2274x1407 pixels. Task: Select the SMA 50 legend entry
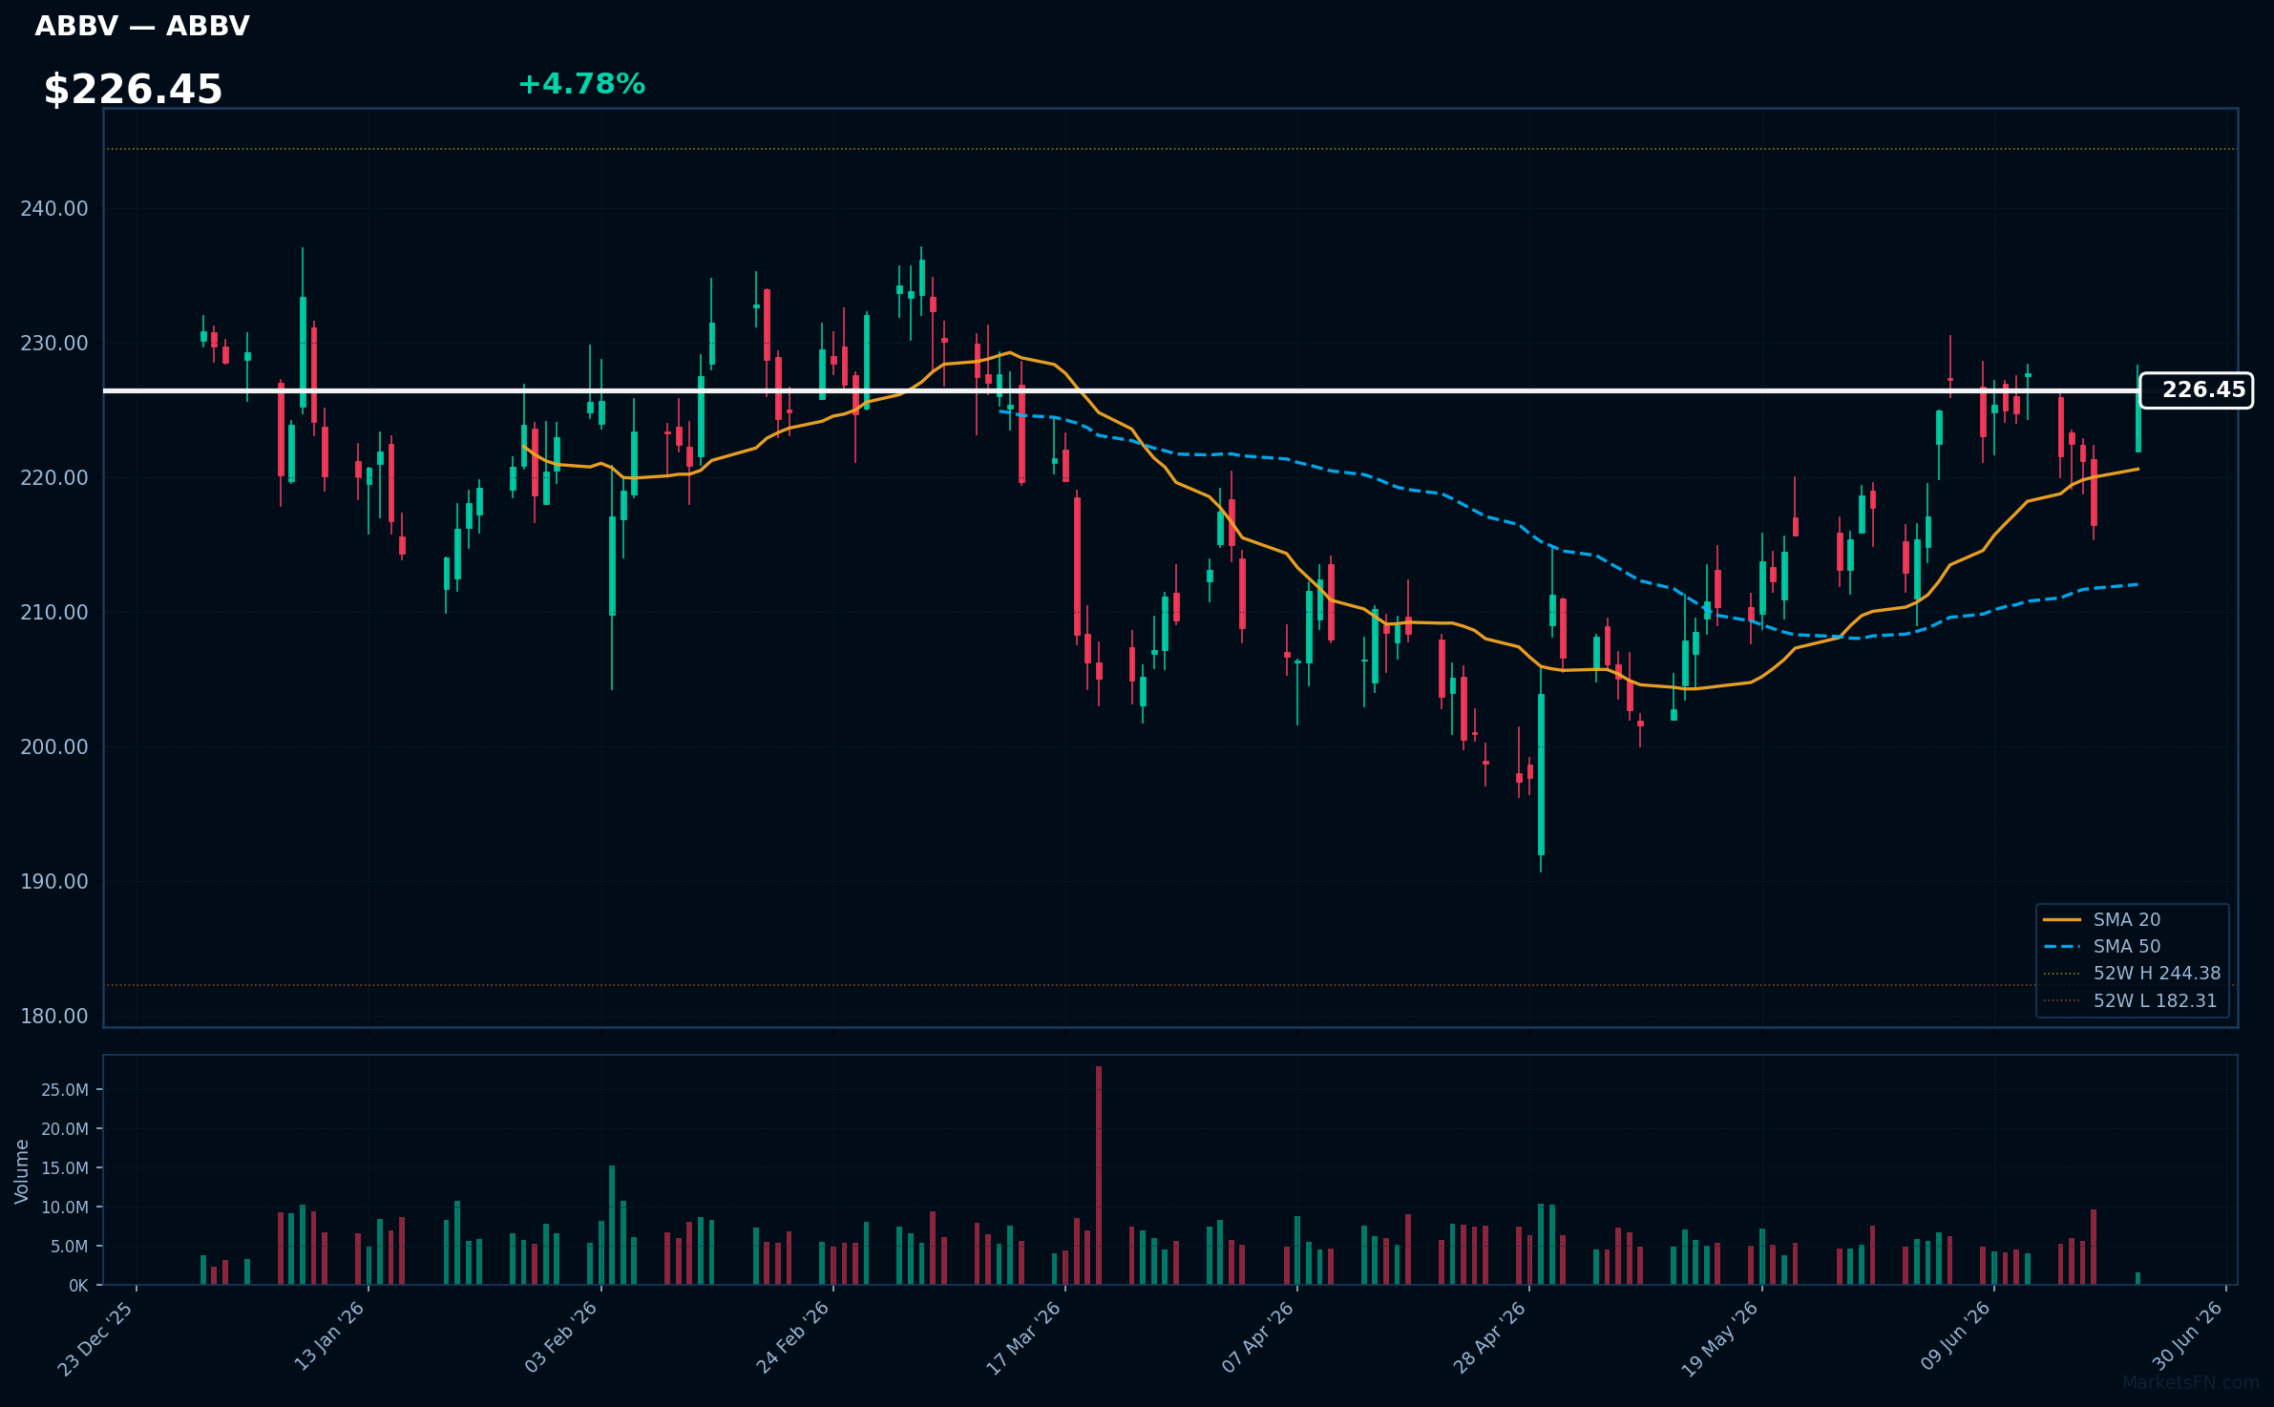pyautogui.click(x=2126, y=946)
